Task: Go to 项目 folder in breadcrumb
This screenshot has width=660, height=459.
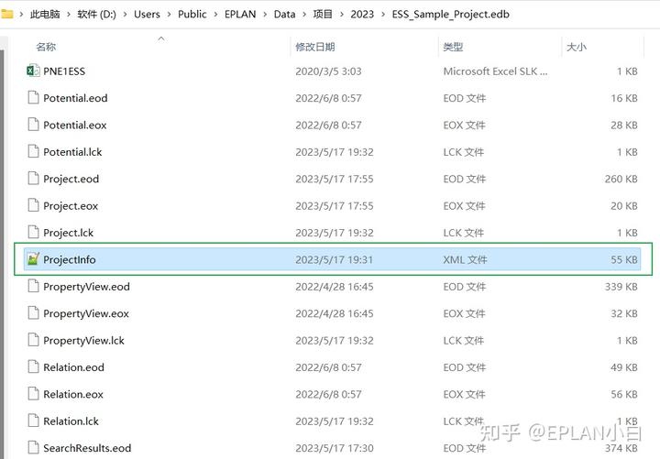Action: (323, 15)
